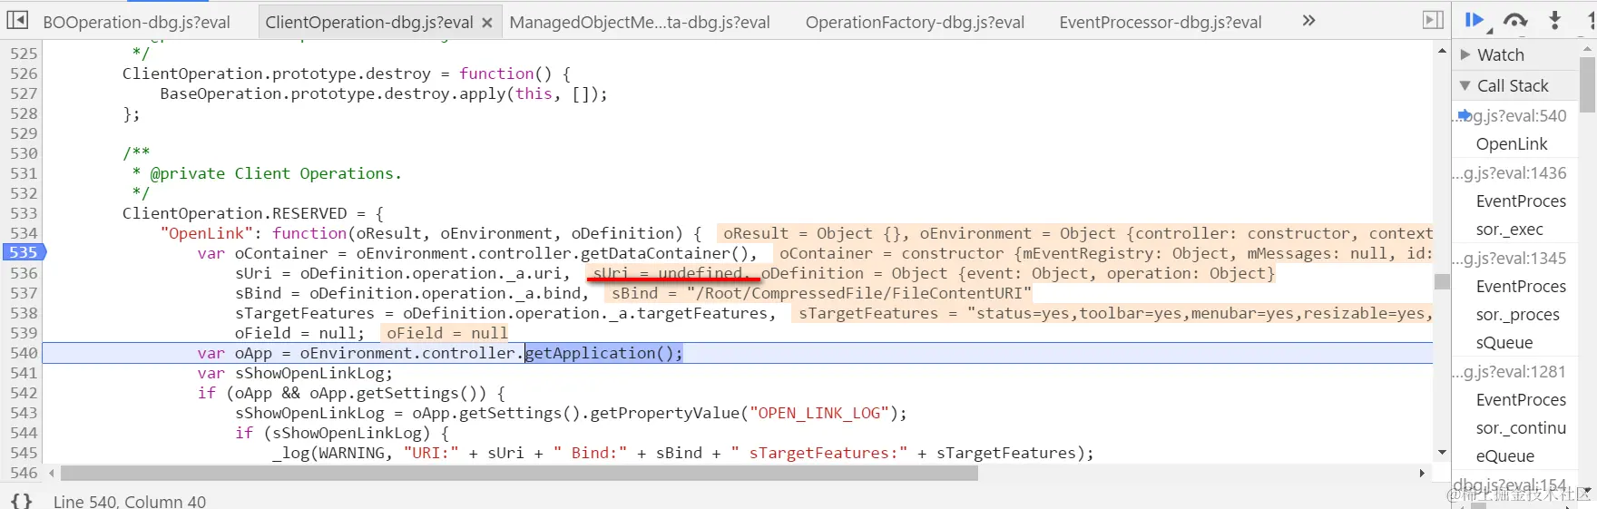Select the sor._exec call stack frame

(1510, 230)
